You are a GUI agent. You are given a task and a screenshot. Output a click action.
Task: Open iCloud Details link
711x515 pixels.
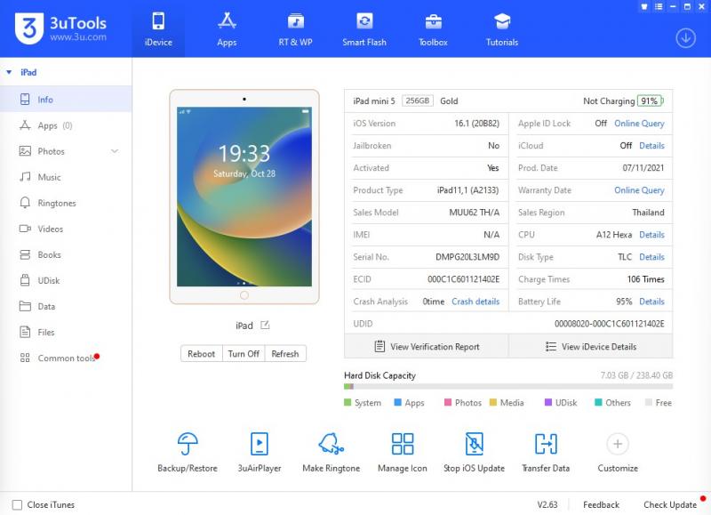point(651,145)
